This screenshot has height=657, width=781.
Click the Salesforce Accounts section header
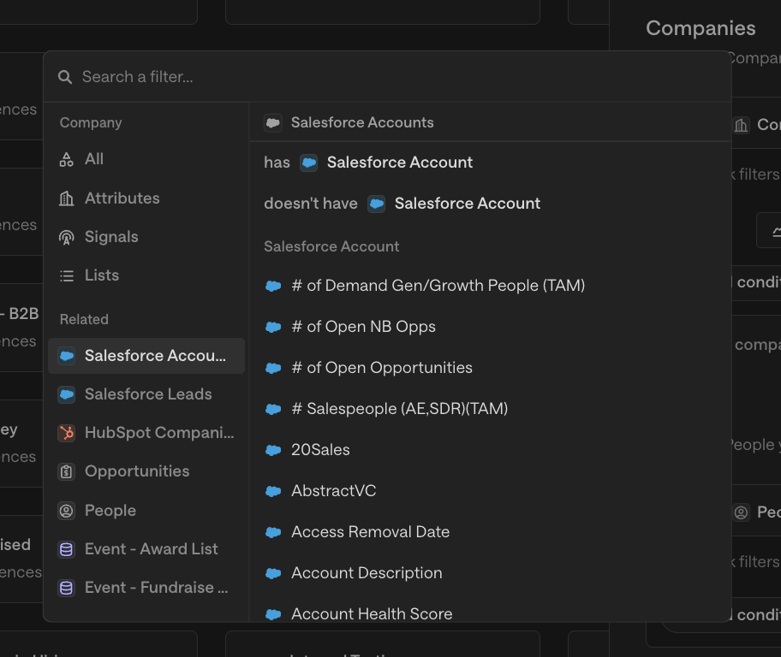point(362,122)
